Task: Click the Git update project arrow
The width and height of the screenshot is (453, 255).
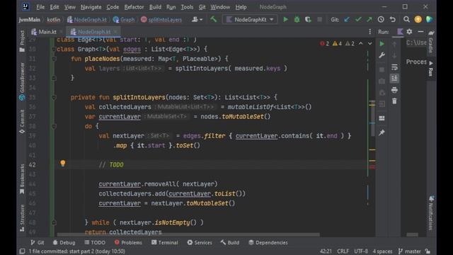Action: [347, 19]
